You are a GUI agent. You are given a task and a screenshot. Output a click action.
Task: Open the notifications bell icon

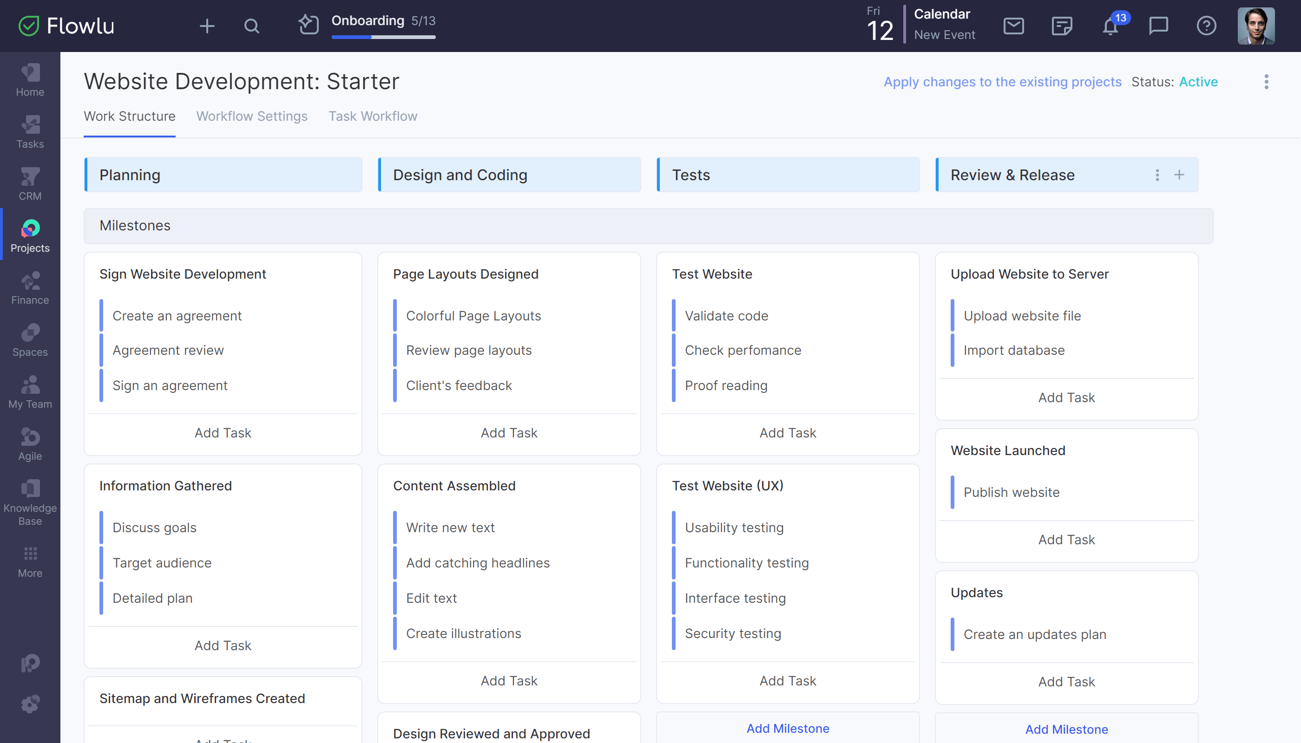point(1110,26)
